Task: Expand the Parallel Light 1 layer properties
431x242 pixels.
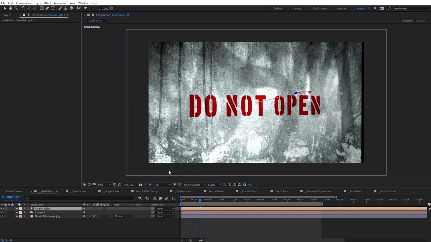Action: click(x=17, y=209)
